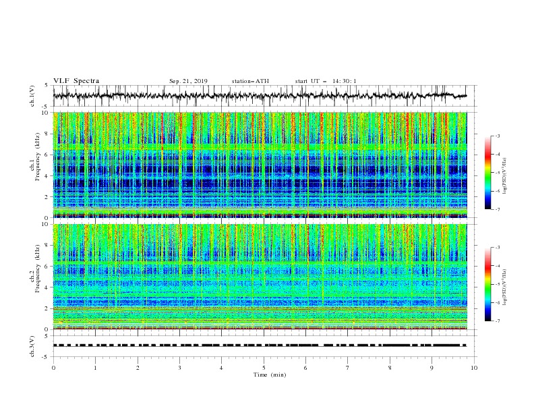Click the "-3" tick on ch.1 colorbar
The width and height of the screenshot is (534, 413).
(498, 136)
